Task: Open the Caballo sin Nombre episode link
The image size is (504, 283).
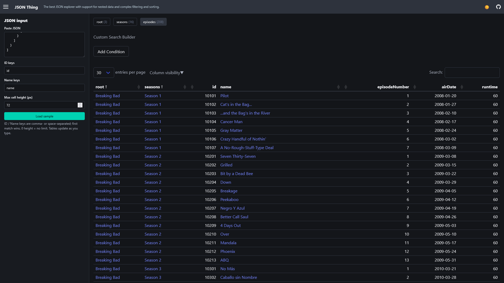Action: (239, 277)
